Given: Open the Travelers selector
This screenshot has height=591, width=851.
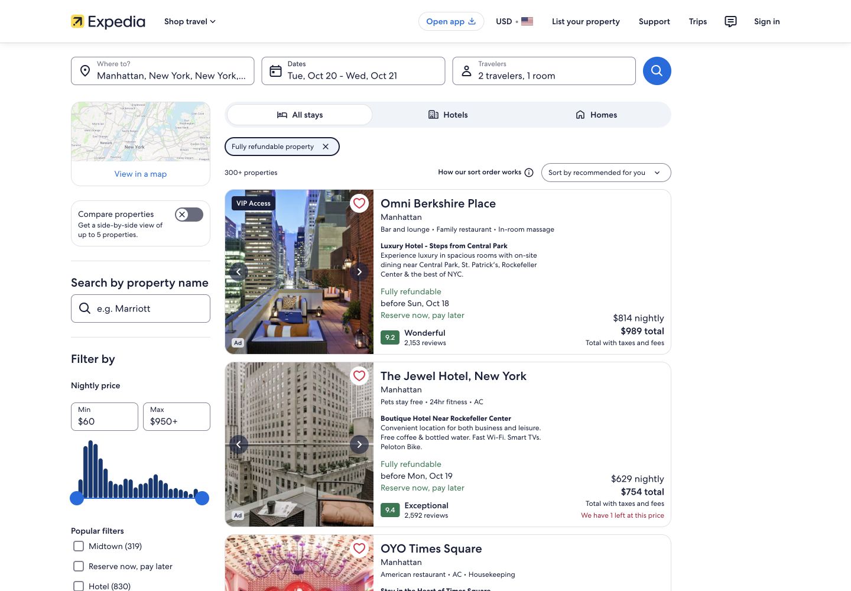Looking at the screenshot, I should coord(544,71).
